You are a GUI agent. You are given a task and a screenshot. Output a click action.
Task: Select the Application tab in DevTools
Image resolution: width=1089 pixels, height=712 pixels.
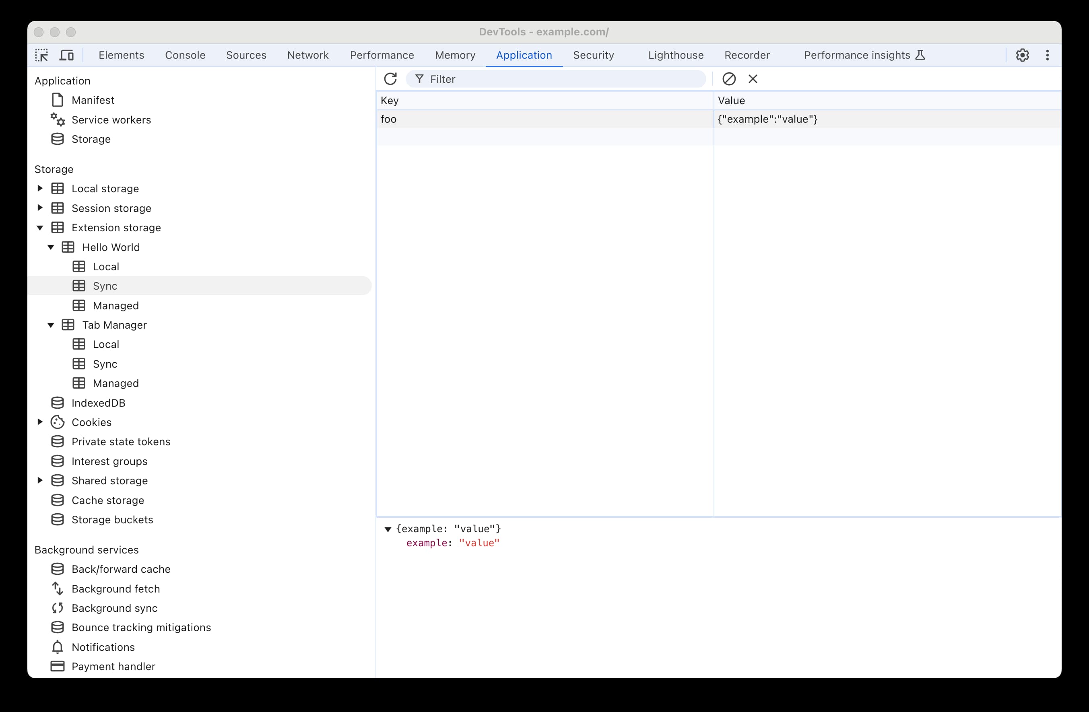pos(524,55)
